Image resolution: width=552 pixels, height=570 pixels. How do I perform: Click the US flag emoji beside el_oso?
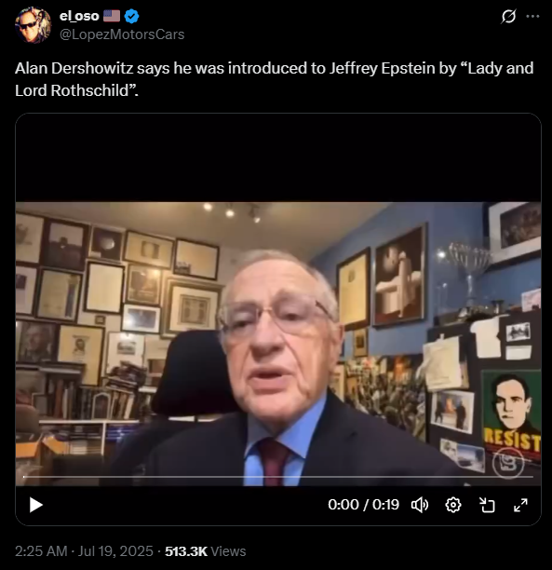tap(112, 16)
